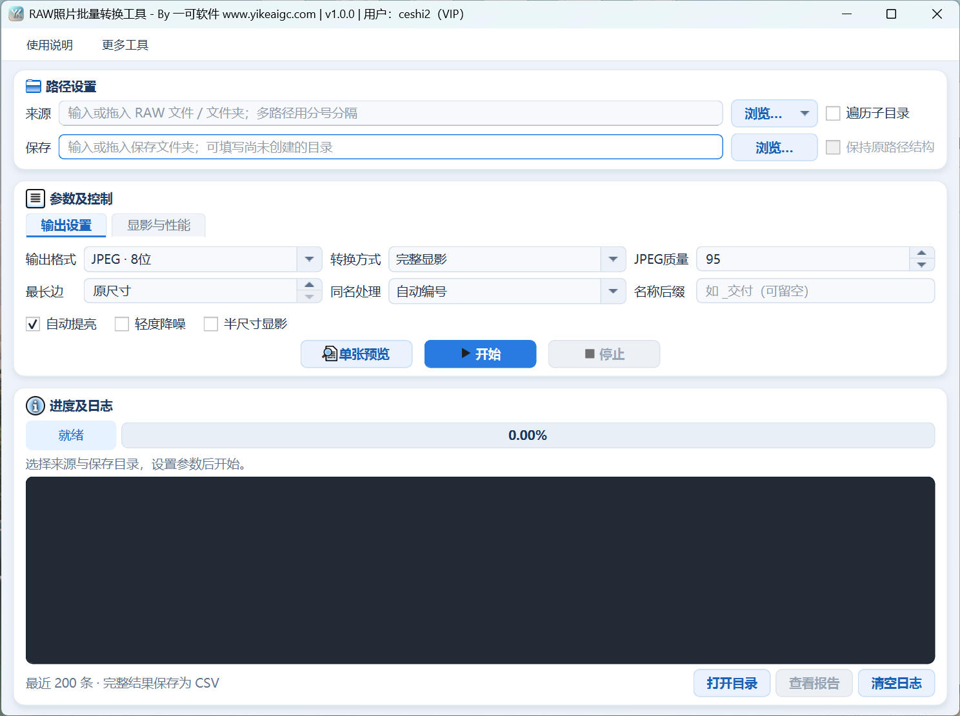Decrease 最长边 with the down arrow
Screen dimensions: 960x716
309,297
